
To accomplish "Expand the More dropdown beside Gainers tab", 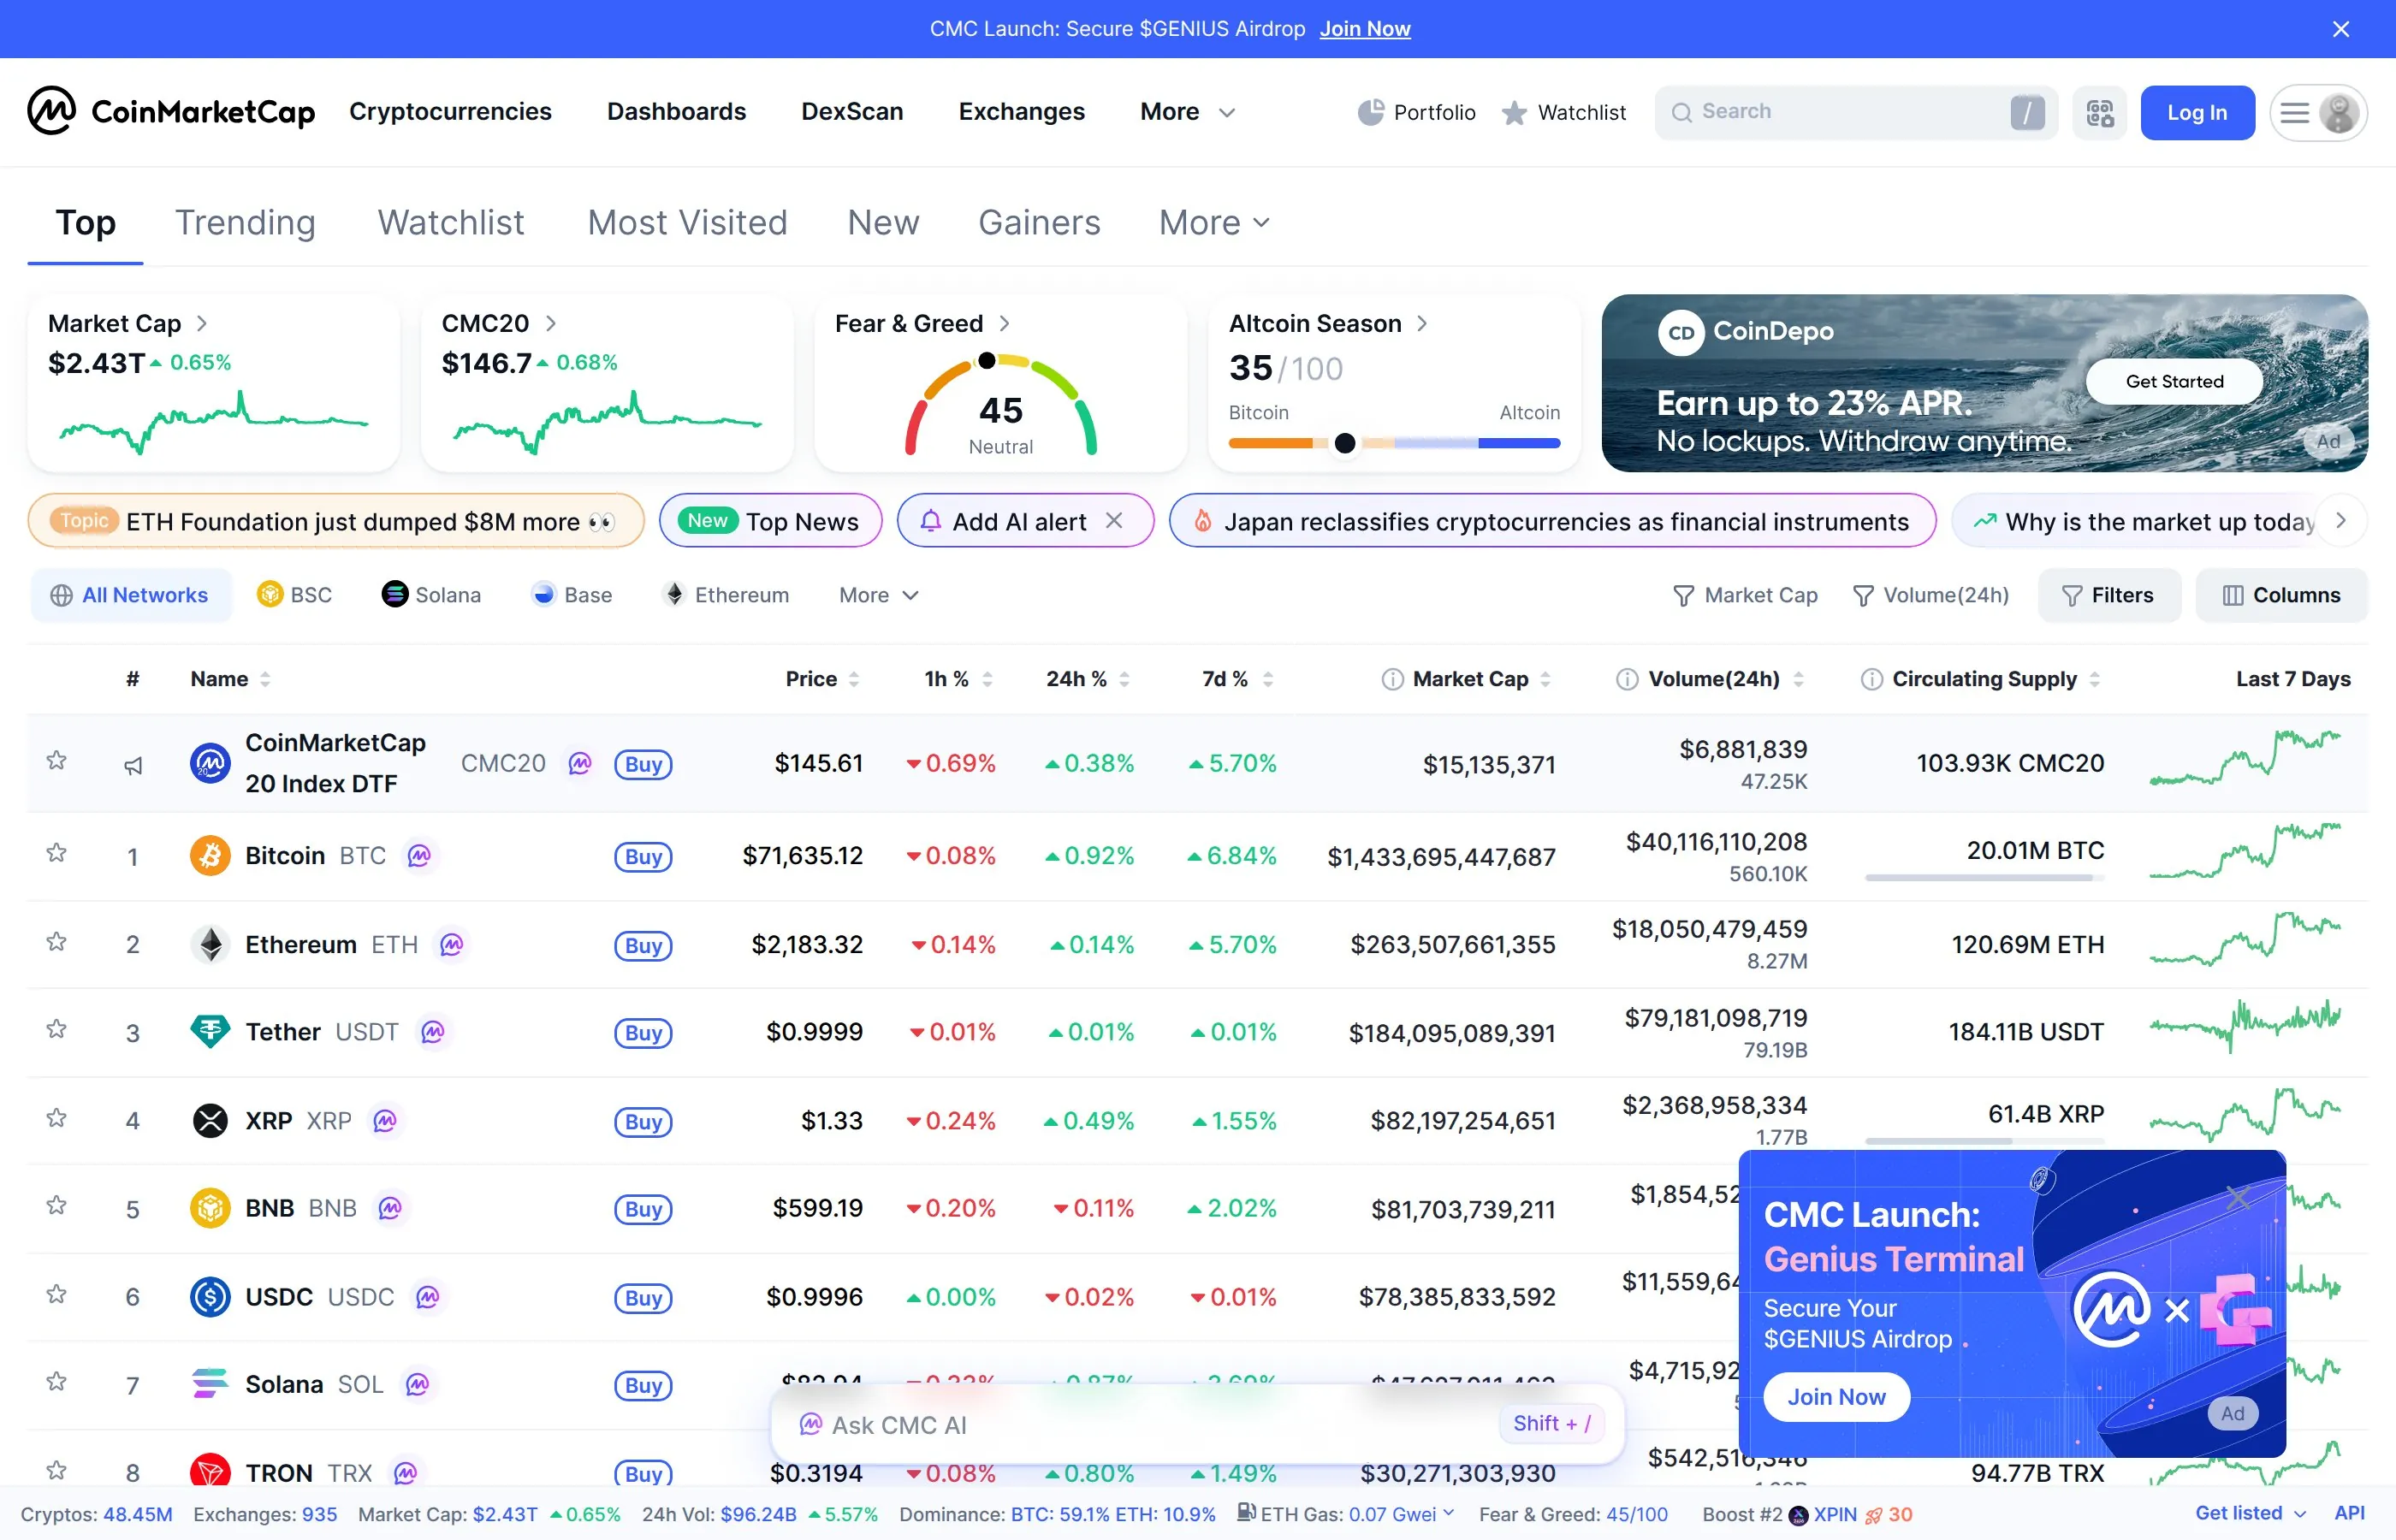I will tap(1214, 222).
